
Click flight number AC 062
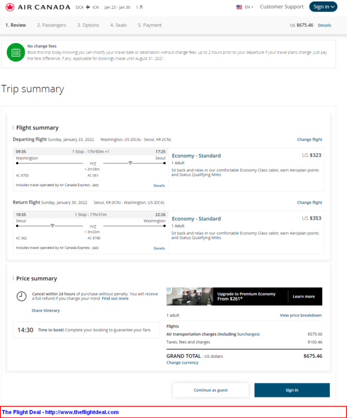click(21, 238)
